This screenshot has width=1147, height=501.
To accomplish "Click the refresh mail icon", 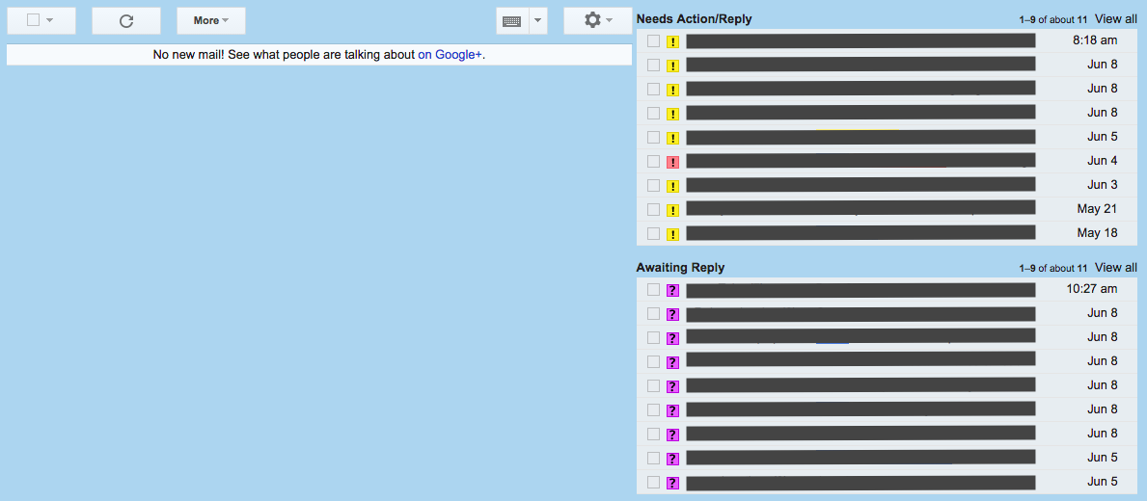I will [125, 21].
